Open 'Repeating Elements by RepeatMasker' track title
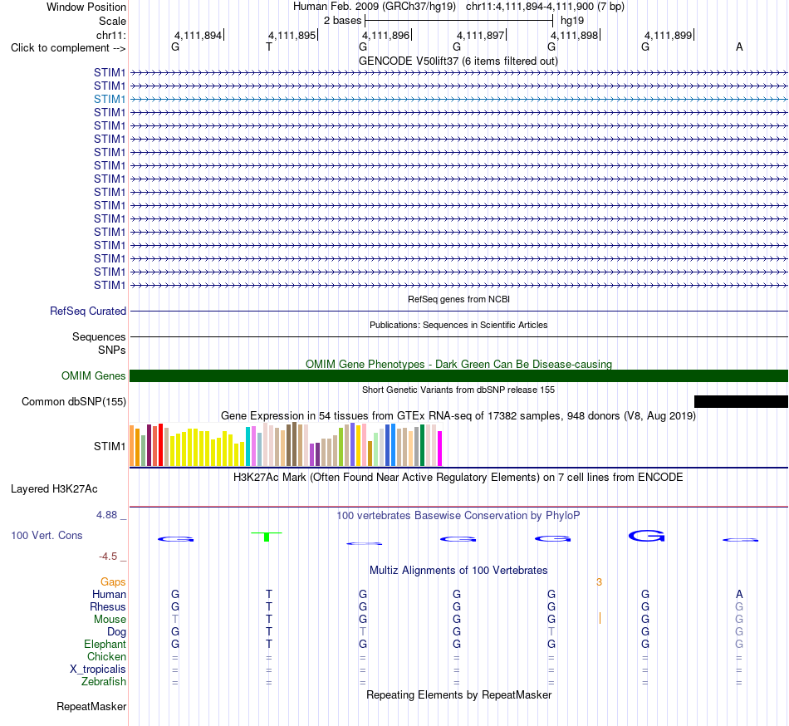Screen dimensions: 789x726 coord(458,695)
